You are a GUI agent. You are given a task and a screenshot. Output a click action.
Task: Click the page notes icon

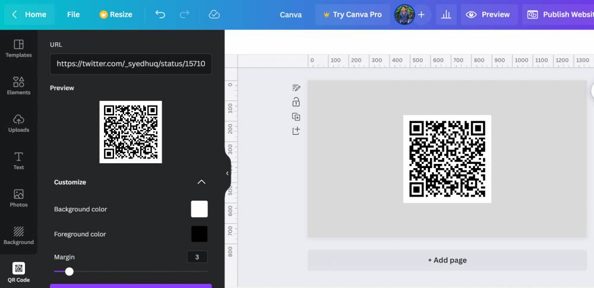(296, 88)
